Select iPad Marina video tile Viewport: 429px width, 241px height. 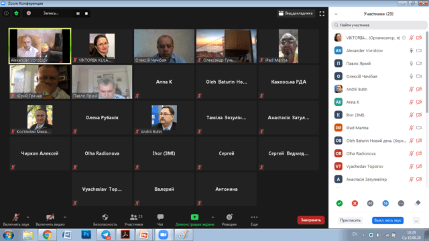[x=289, y=46]
